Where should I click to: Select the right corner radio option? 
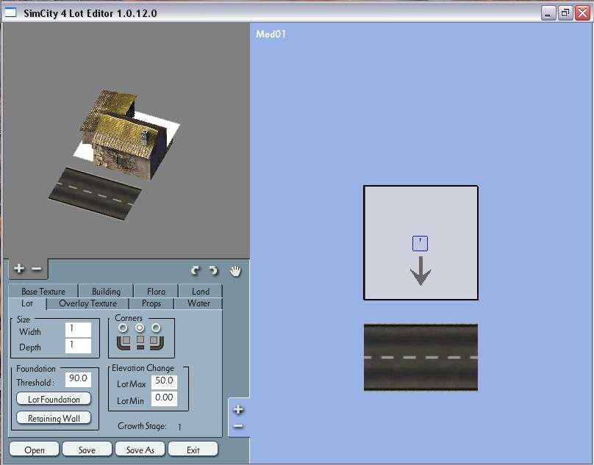click(x=156, y=328)
